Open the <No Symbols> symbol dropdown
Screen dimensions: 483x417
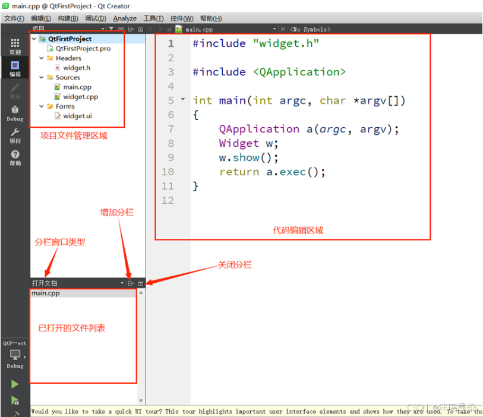point(310,29)
